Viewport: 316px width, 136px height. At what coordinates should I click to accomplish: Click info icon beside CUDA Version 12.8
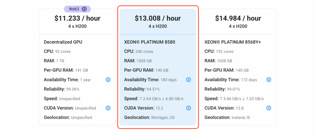[x=269, y=108]
